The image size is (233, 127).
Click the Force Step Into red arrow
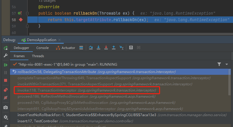(x=106, y=48)
